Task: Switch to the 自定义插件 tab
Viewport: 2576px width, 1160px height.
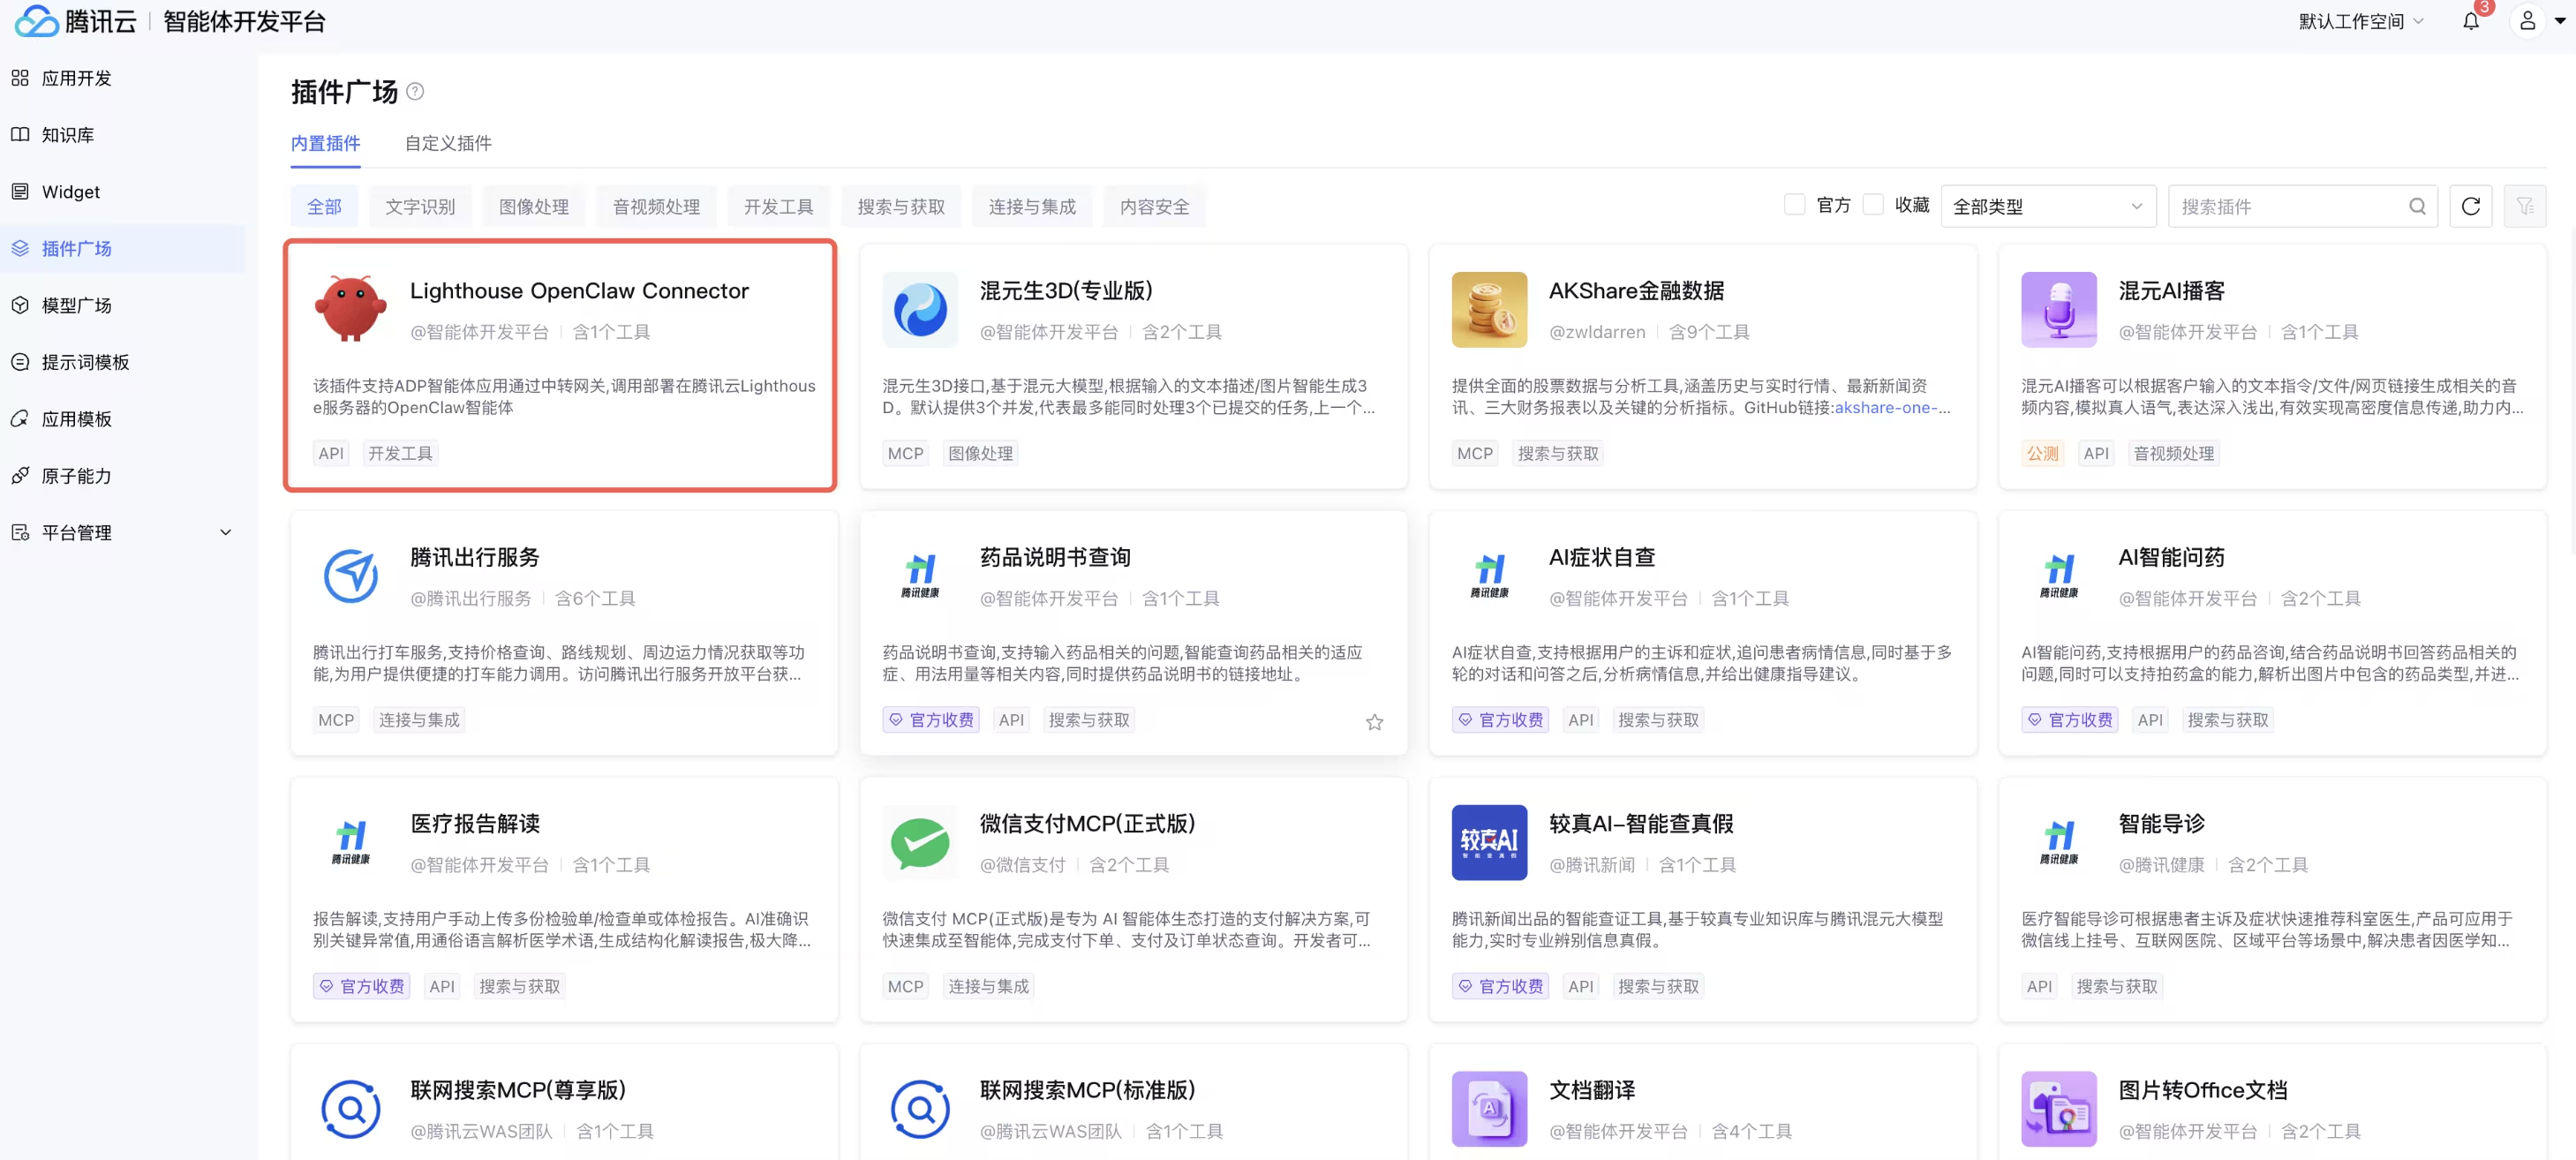Action: coord(448,143)
